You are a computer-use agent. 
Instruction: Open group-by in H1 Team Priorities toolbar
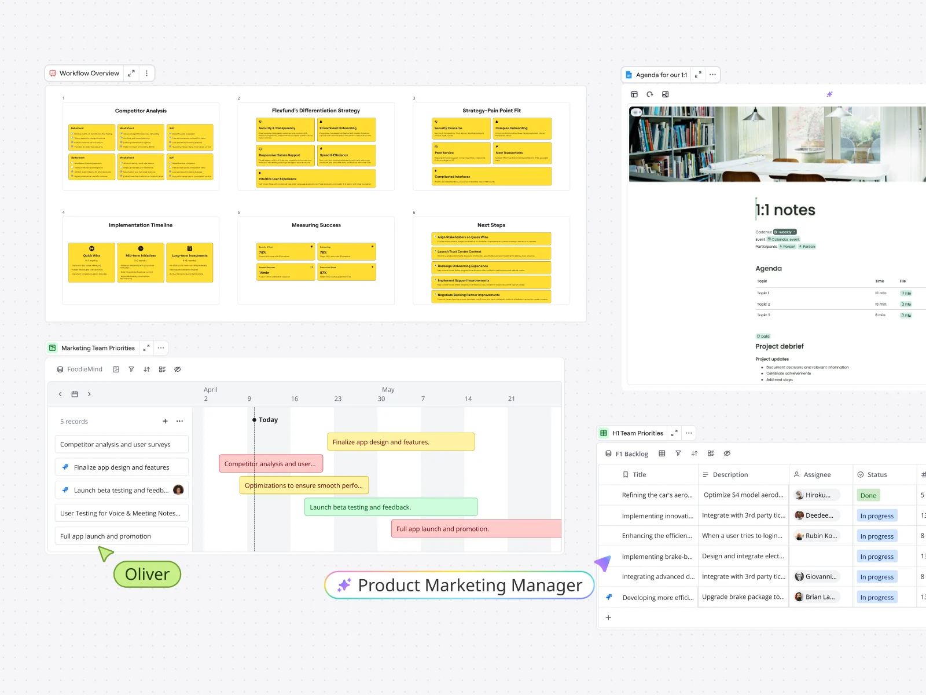click(x=711, y=453)
